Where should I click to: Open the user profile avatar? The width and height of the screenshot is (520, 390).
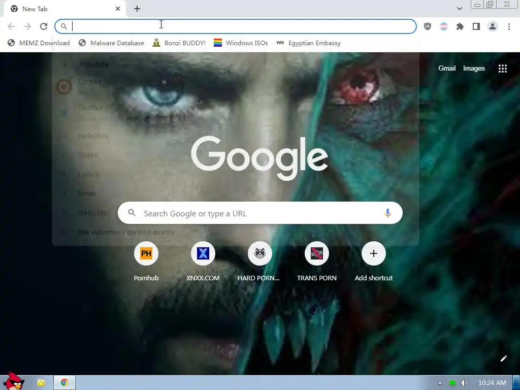[493, 26]
